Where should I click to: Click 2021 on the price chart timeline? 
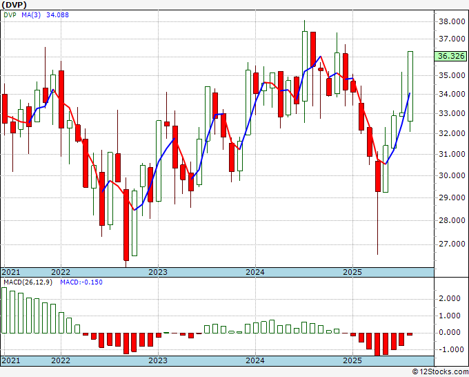click(11, 272)
